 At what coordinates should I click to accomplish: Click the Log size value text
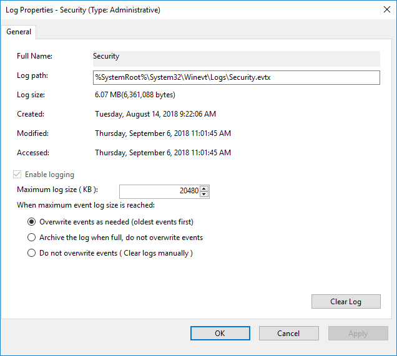(x=135, y=95)
